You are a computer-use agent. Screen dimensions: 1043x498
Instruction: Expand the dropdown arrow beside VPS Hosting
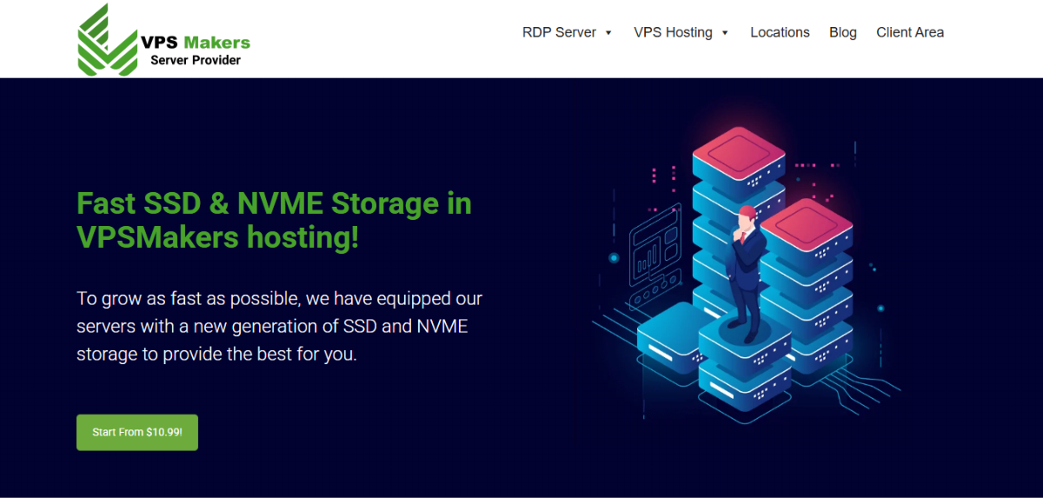pyautogui.click(x=725, y=33)
